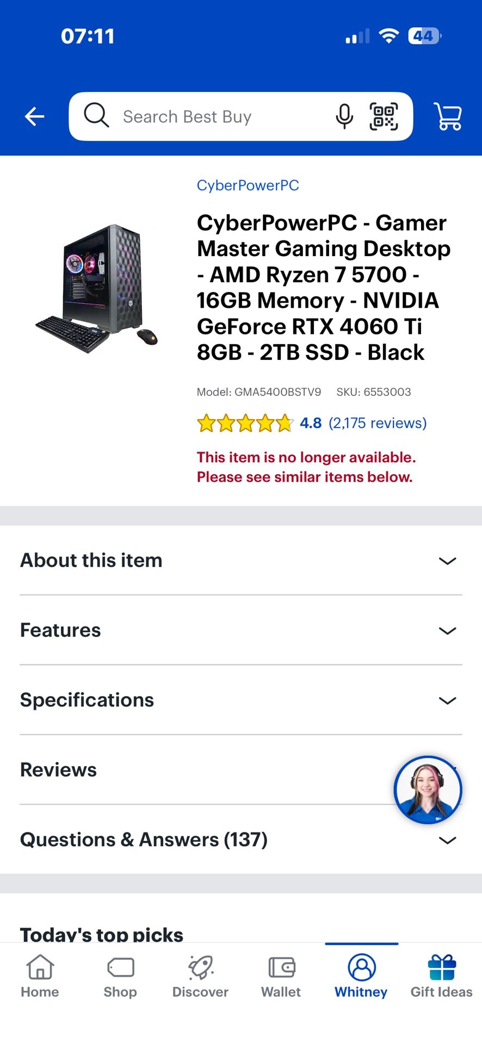This screenshot has width=482, height=1044.
Task: Open the Wallet tab
Action: 281,977
